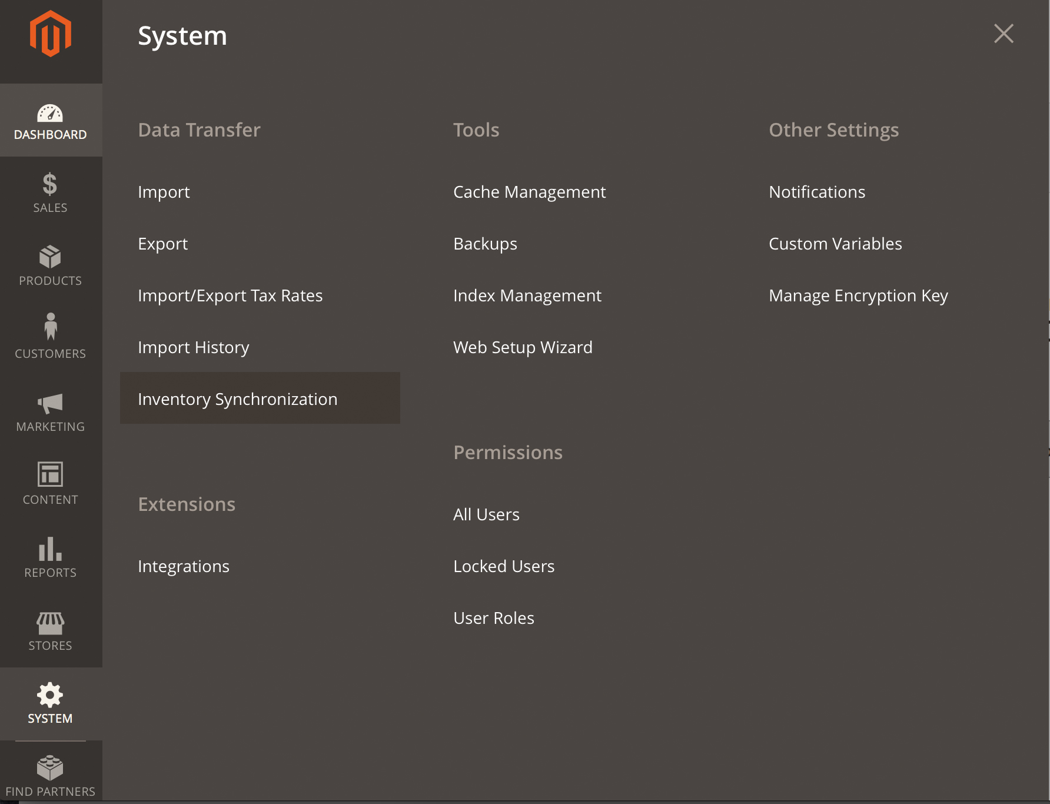This screenshot has height=804, width=1050.
Task: Open User Roles
Action: (x=494, y=618)
